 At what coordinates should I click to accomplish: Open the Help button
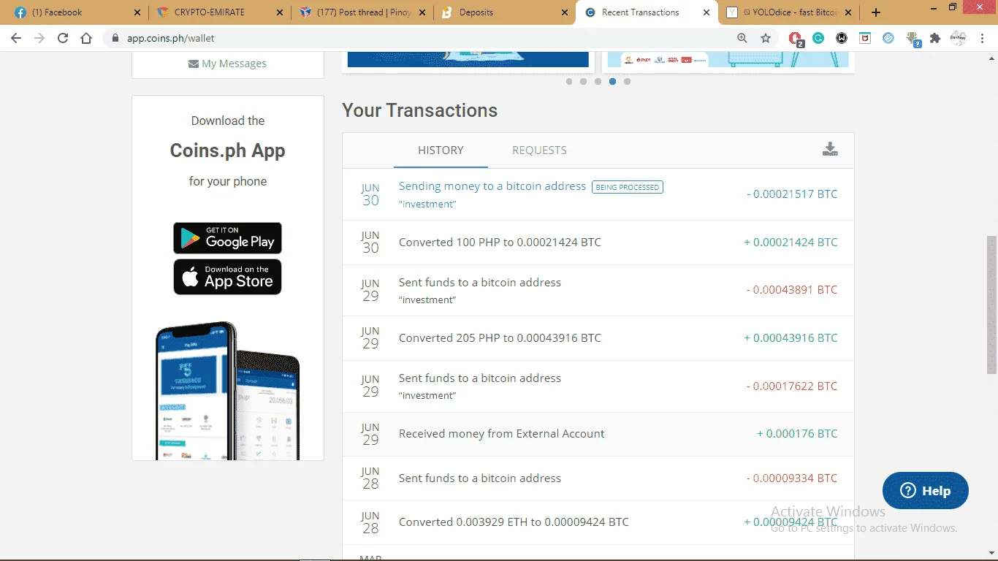point(925,491)
